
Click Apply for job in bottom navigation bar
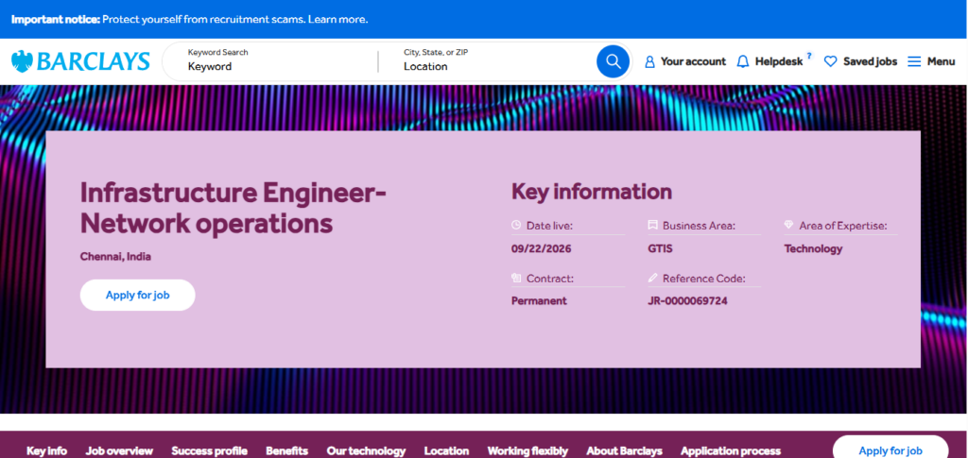pyautogui.click(x=890, y=450)
